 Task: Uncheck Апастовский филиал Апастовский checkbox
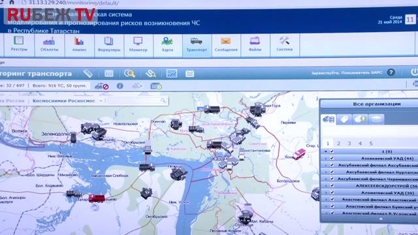[332, 199]
